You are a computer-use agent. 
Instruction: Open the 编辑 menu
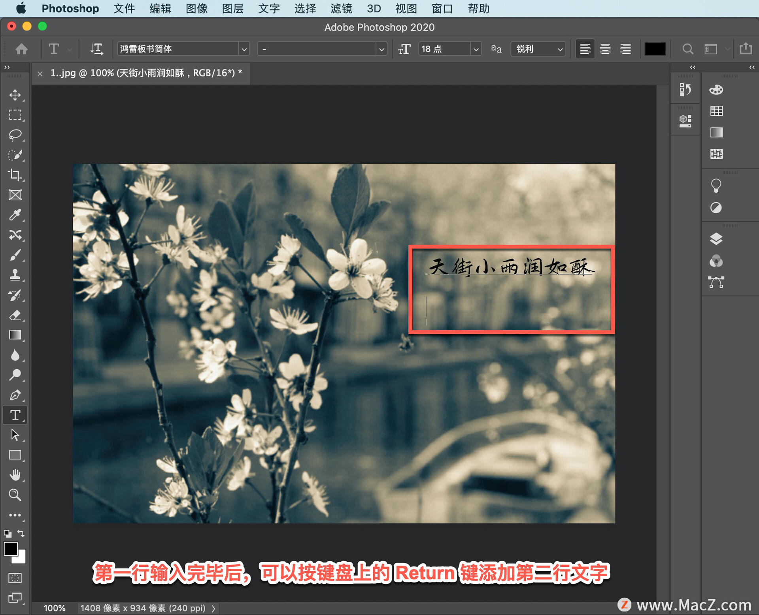pos(160,9)
